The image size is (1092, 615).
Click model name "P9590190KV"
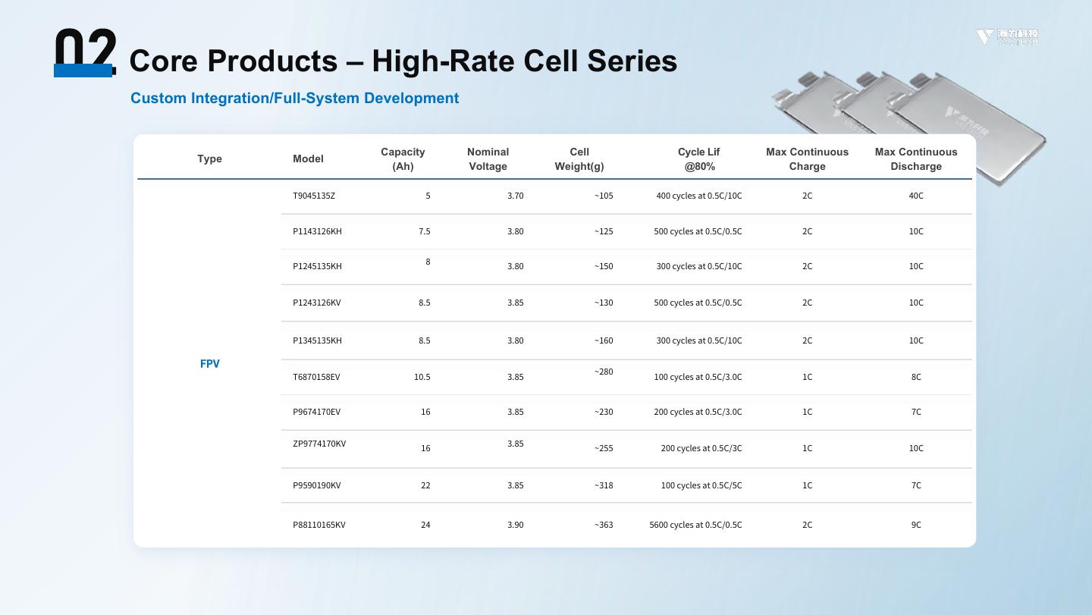[x=317, y=485]
